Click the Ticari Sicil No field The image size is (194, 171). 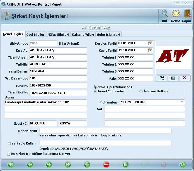(58, 93)
